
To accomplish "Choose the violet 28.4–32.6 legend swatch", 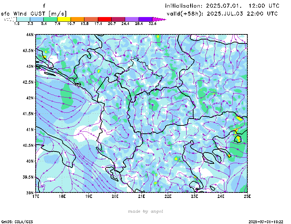I will 145,19.
